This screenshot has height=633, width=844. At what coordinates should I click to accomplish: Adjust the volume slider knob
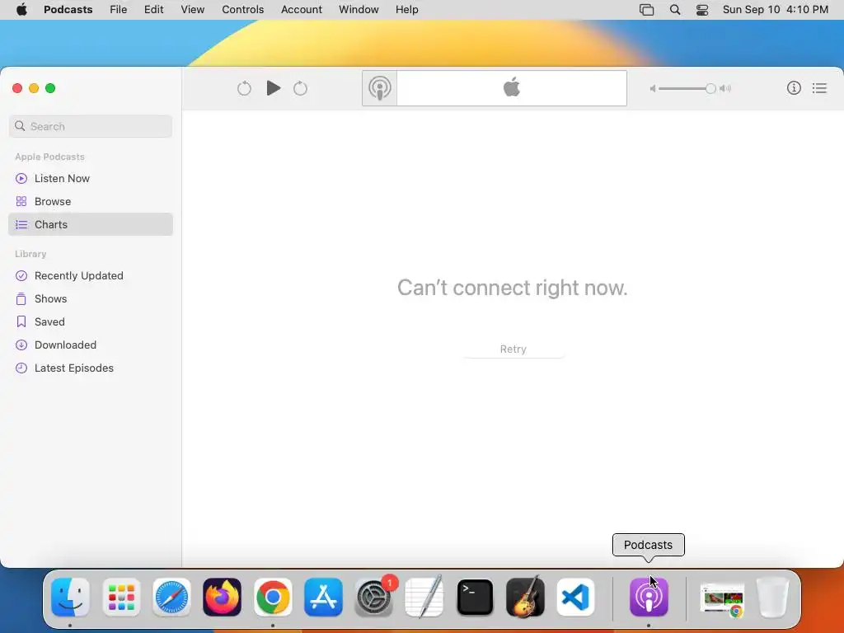point(710,88)
